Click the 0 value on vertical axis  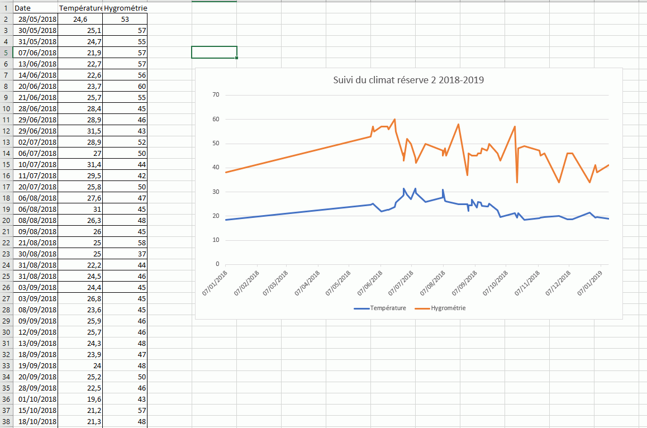[217, 264]
